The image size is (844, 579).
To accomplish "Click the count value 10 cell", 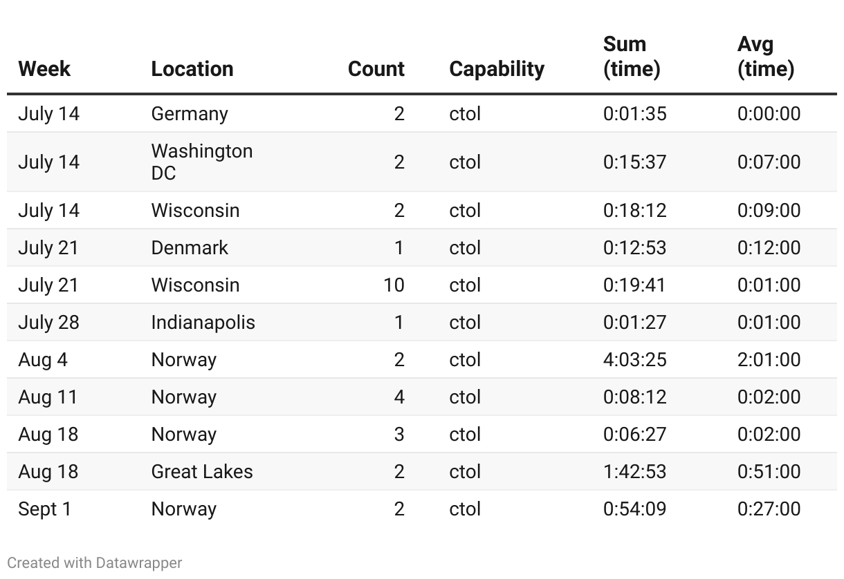I will (x=394, y=285).
